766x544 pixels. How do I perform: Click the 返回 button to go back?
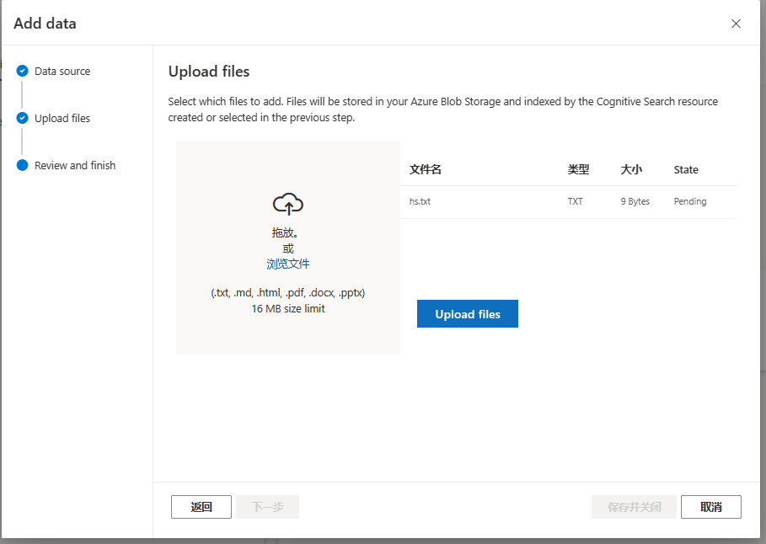201,506
